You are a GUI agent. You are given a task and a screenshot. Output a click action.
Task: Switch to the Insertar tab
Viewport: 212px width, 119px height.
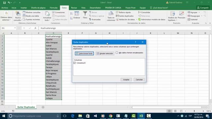24,8
